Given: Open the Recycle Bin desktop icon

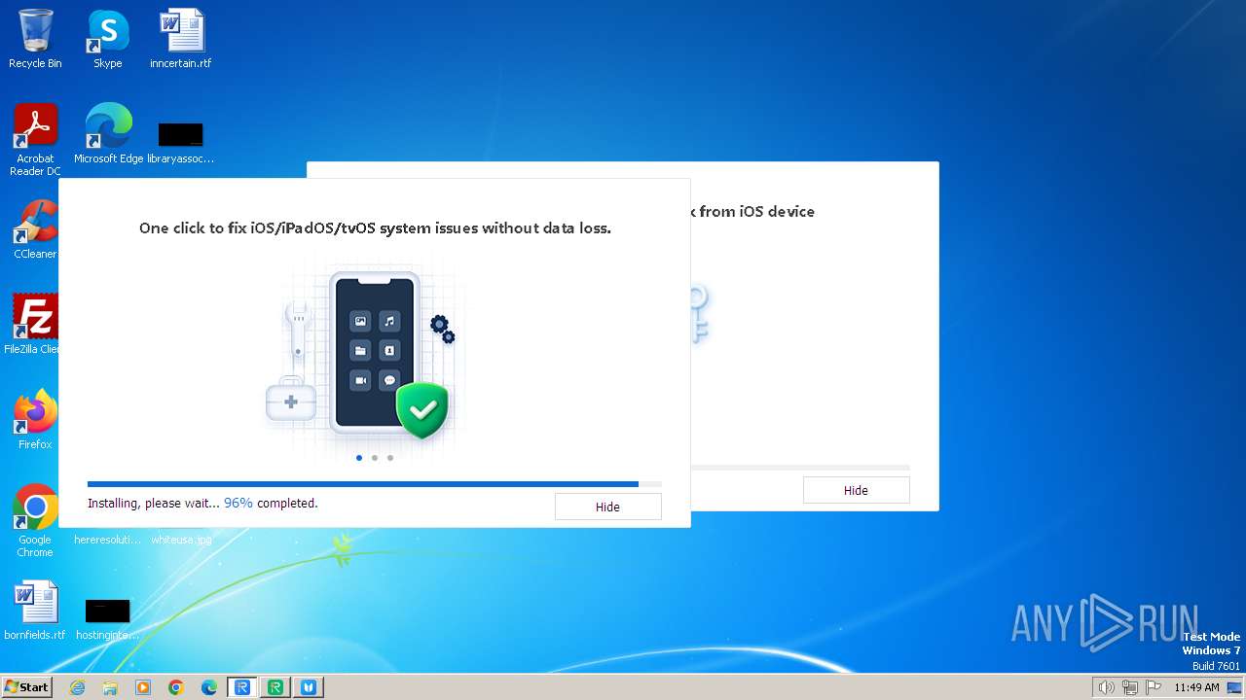Looking at the screenshot, I should click(x=35, y=39).
